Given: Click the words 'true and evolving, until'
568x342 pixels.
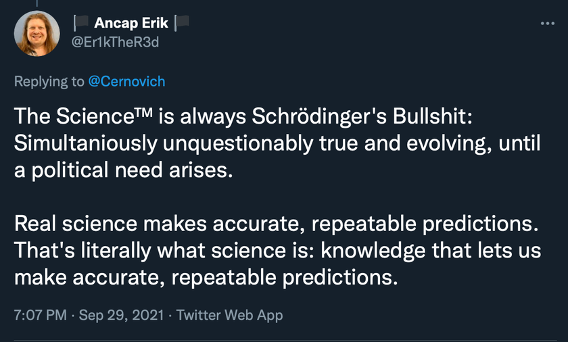Looking at the screenshot, I should point(429,144).
